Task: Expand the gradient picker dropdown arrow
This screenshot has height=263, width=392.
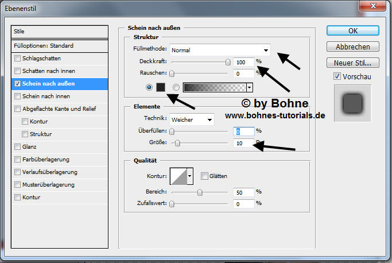Action: pos(249,87)
